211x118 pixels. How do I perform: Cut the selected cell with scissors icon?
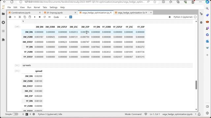[20, 17]
